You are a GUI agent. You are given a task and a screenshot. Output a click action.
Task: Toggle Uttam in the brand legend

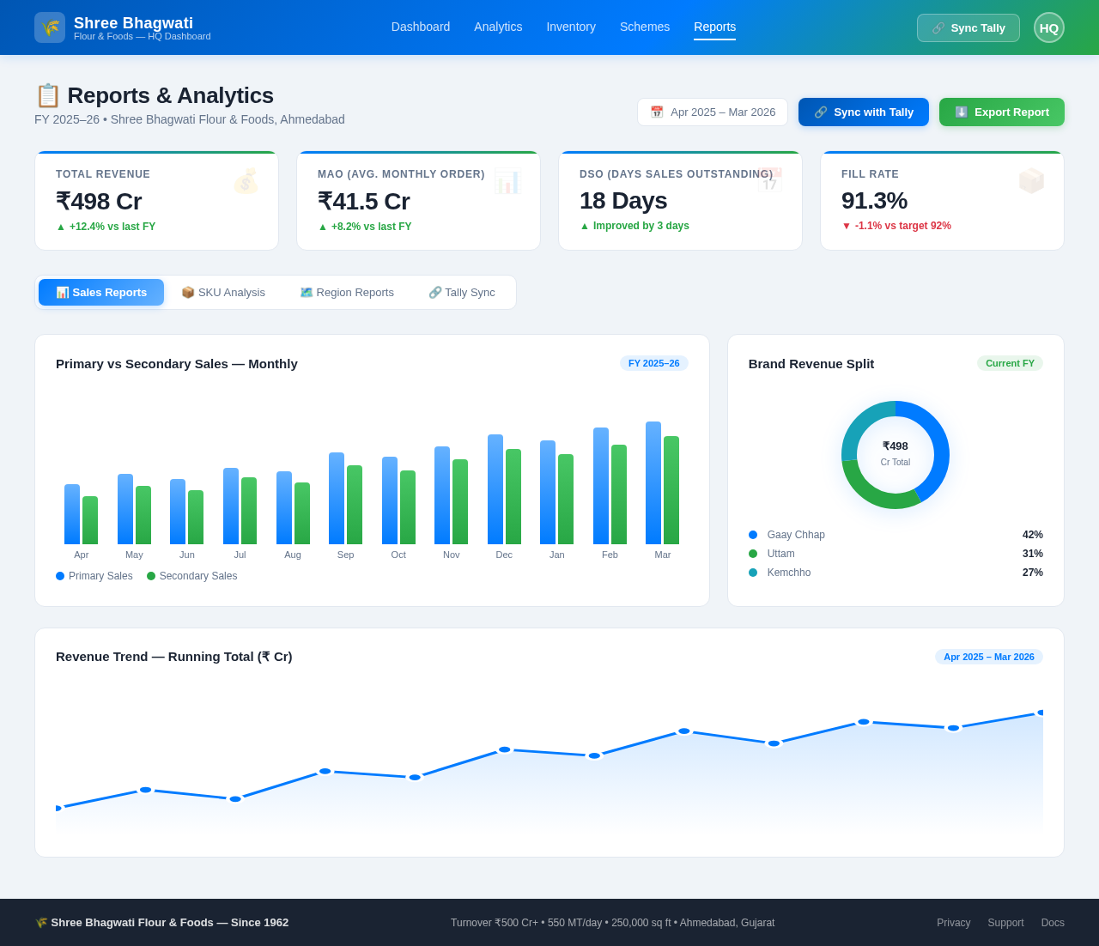click(x=780, y=554)
